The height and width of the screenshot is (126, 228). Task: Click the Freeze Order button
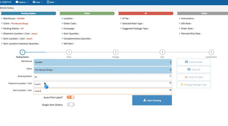[x=194, y=62]
